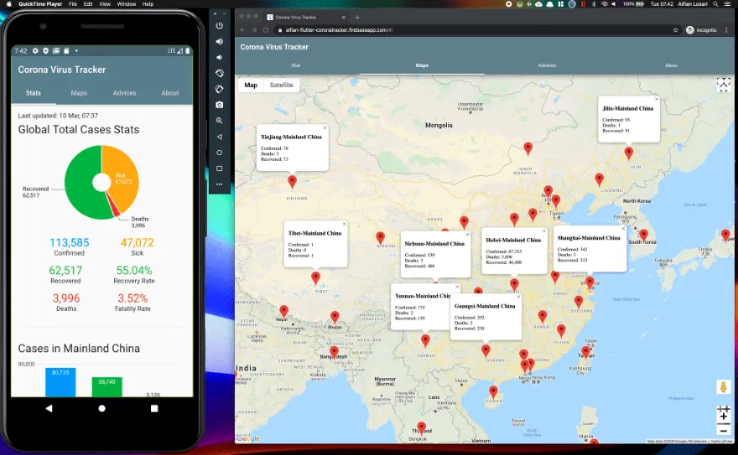Open emulator extended controls (three dots)
738x455 pixels.
pos(220,184)
